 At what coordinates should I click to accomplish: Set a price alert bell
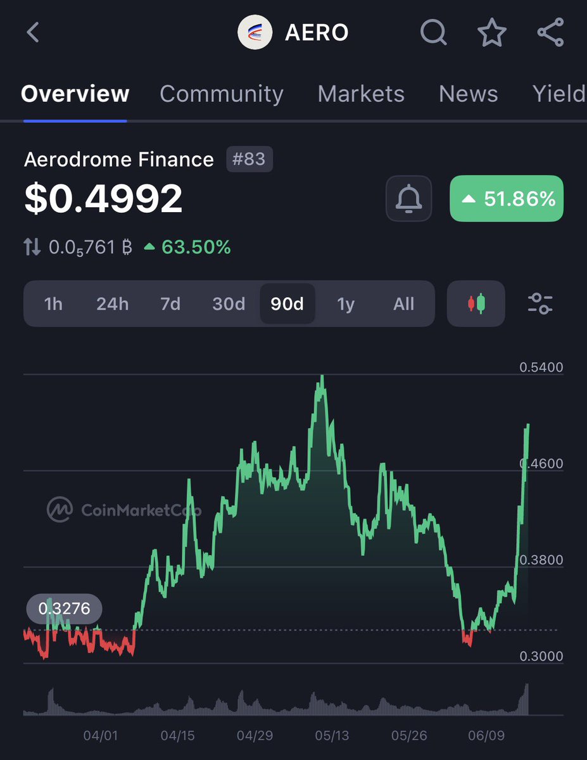tap(408, 198)
